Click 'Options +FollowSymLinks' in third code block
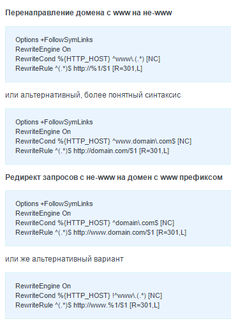 54,204
